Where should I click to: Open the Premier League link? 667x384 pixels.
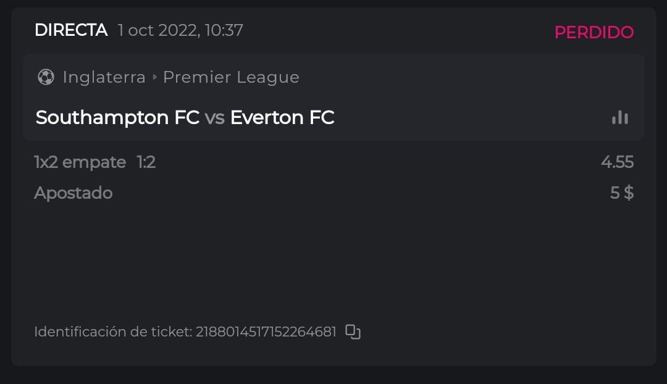point(231,77)
